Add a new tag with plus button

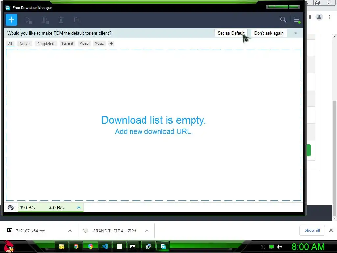[111, 43]
